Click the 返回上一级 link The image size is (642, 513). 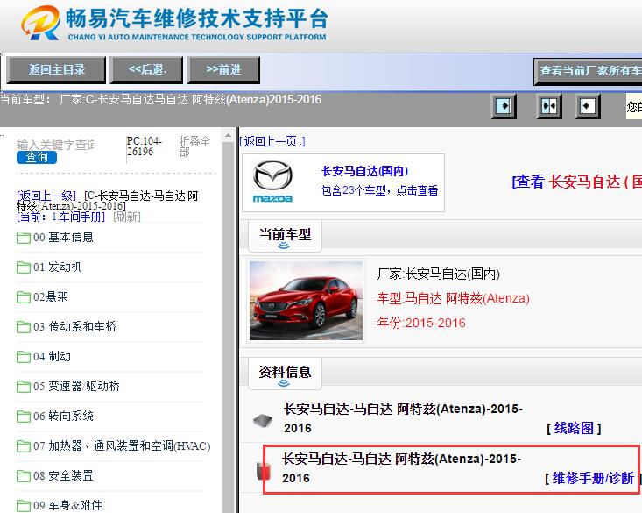46,196
